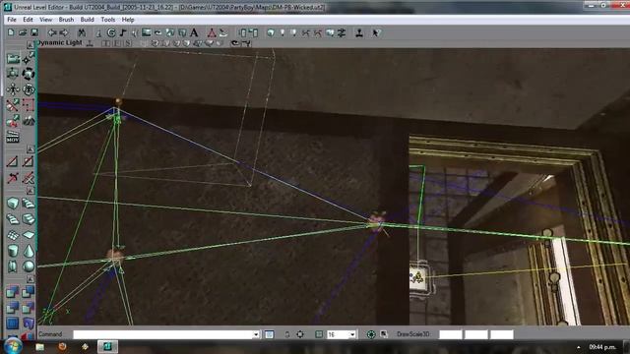Click the Play Map joystick icon

point(359,32)
